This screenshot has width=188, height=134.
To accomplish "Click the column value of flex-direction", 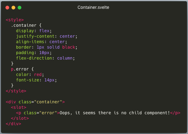I will click(x=65, y=58).
